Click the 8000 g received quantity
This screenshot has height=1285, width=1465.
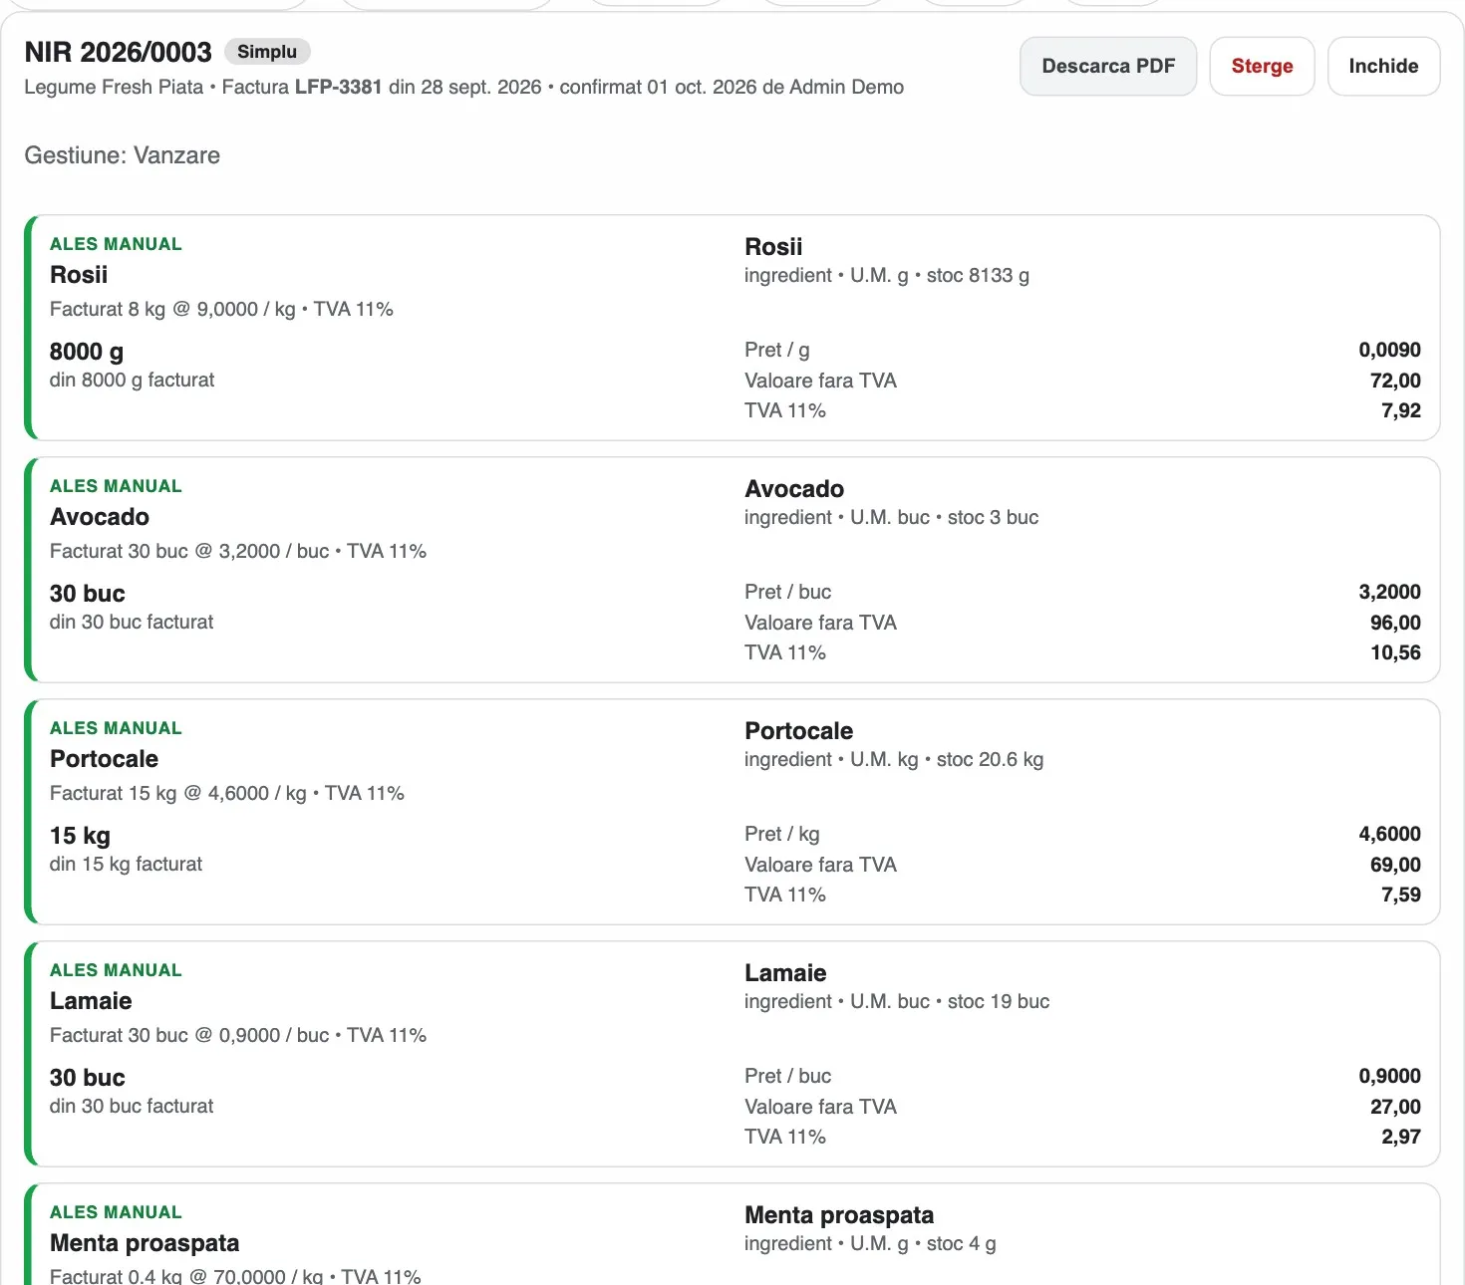coord(87,352)
